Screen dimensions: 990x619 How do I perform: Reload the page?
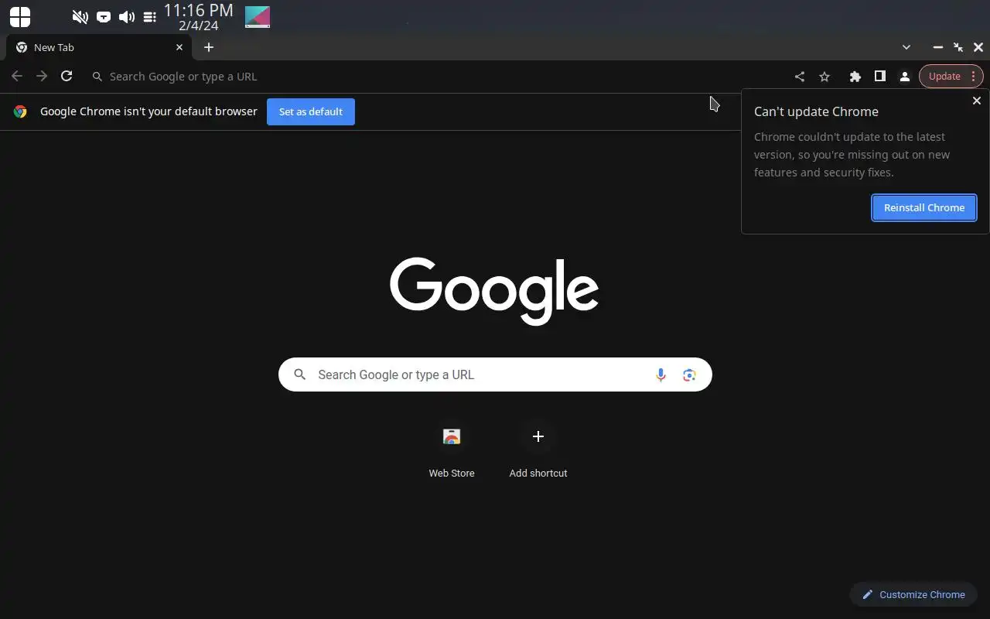67,76
